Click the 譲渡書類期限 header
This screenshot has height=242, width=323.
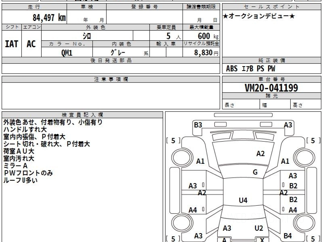[x=201, y=7]
